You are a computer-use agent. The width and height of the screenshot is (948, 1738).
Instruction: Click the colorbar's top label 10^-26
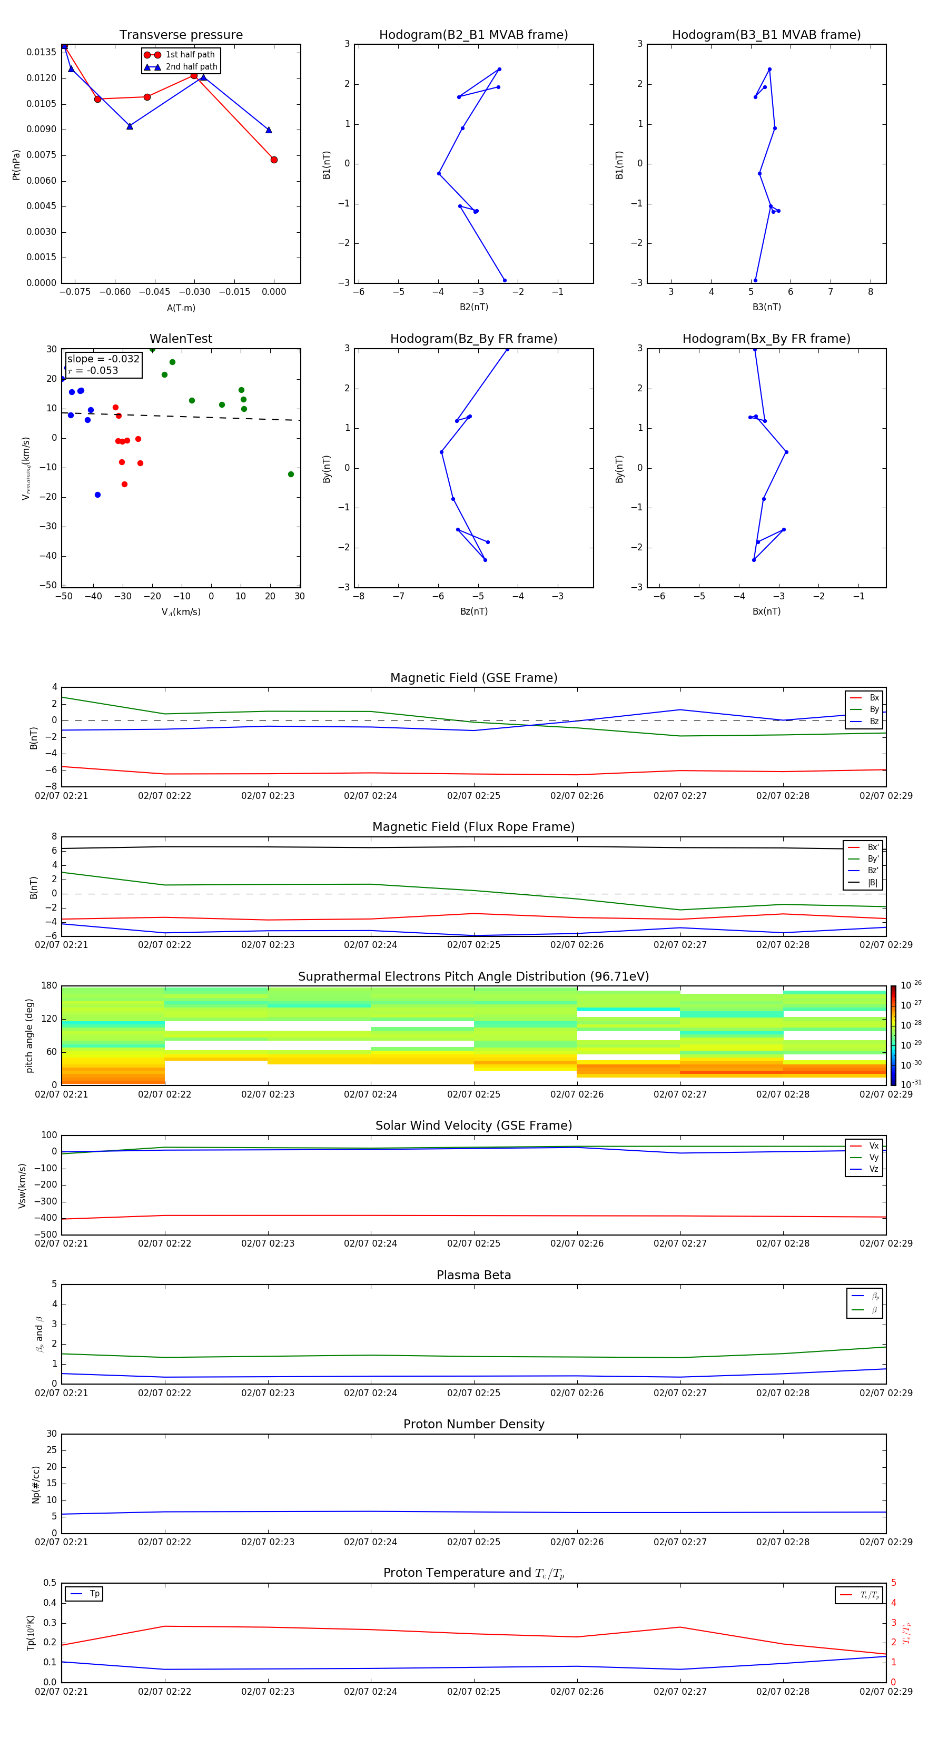click(911, 985)
